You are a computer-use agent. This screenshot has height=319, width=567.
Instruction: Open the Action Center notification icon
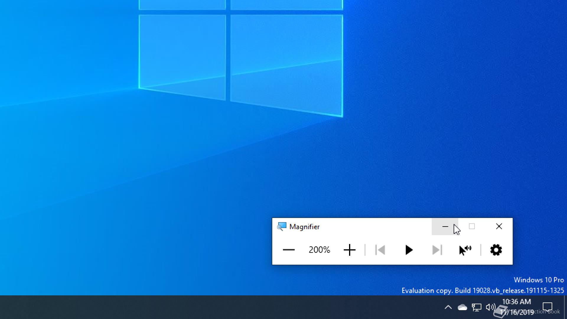(548, 307)
